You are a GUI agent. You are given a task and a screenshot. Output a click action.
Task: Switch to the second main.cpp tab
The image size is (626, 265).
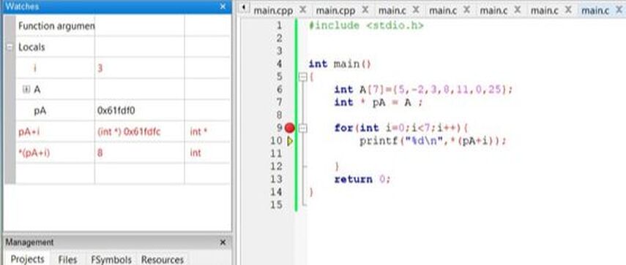pos(335,11)
